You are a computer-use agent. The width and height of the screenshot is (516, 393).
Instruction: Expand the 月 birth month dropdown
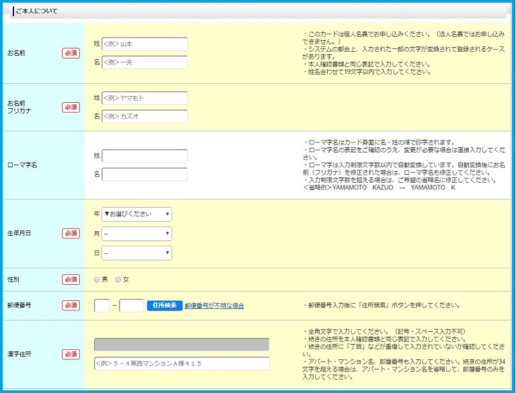click(136, 234)
